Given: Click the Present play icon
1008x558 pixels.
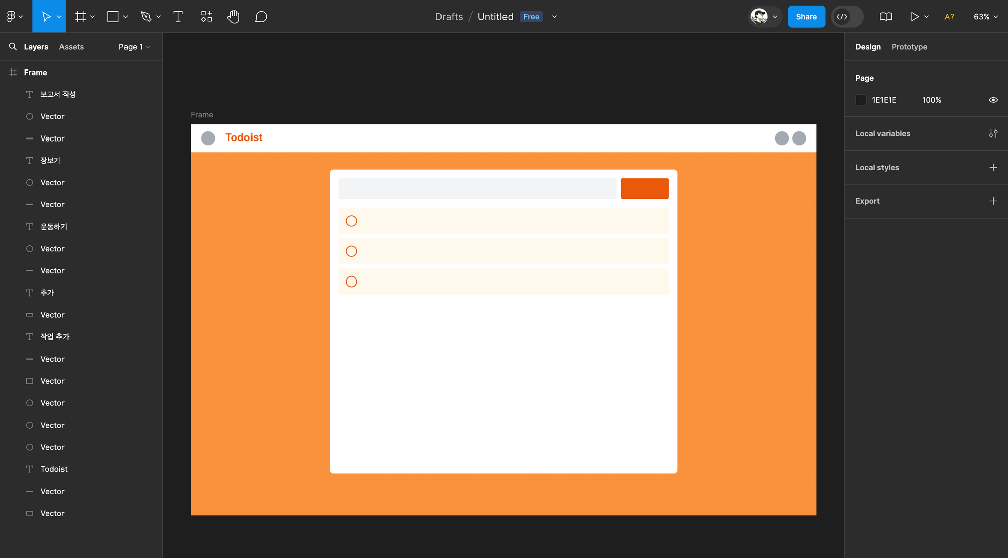Looking at the screenshot, I should click(914, 17).
